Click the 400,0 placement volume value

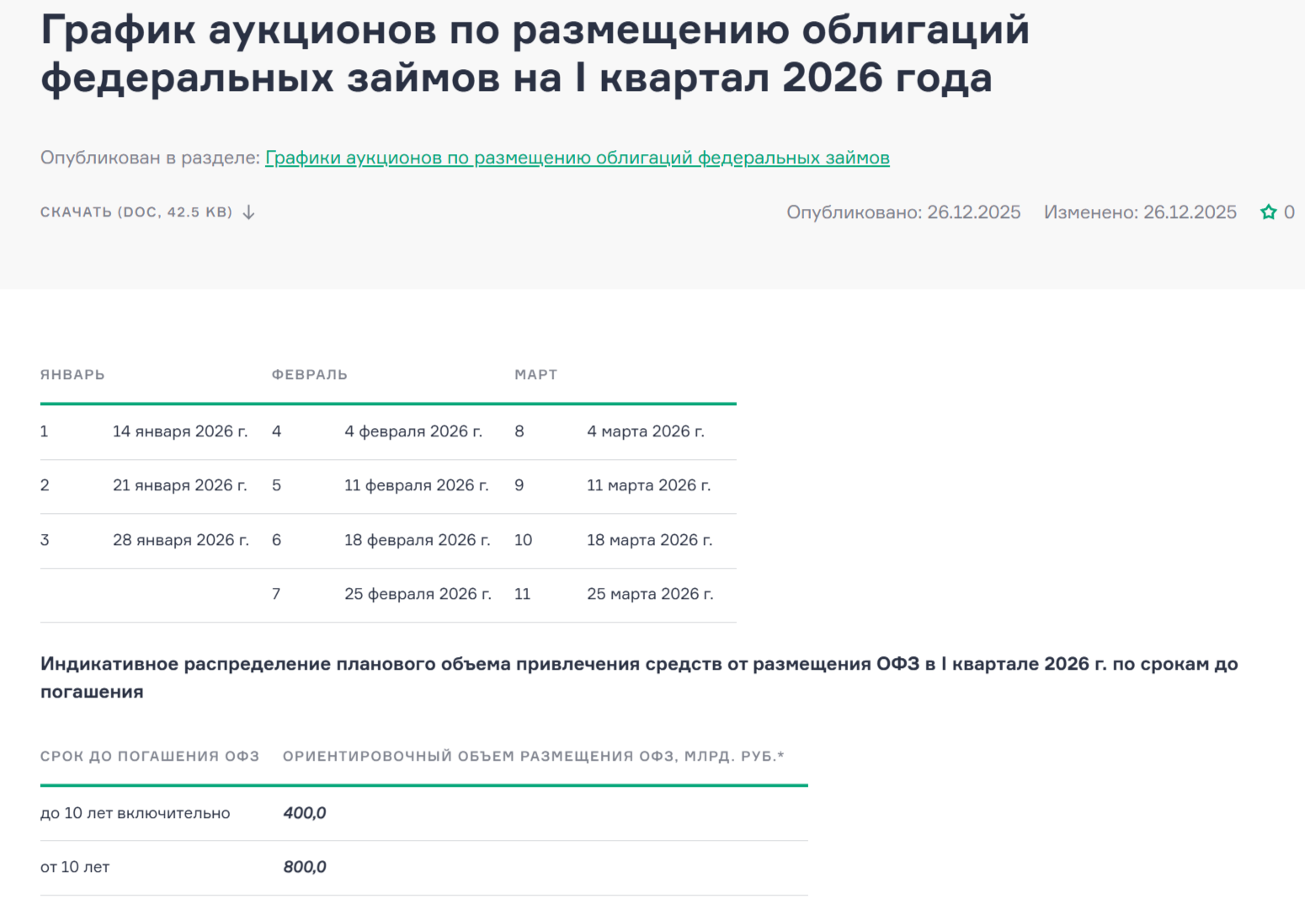click(305, 813)
